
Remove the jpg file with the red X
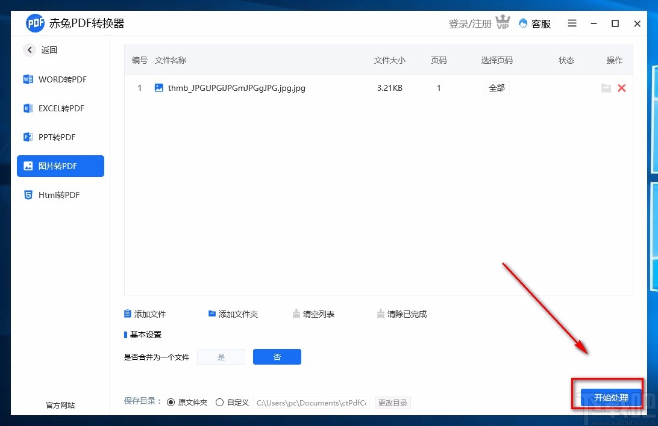622,88
